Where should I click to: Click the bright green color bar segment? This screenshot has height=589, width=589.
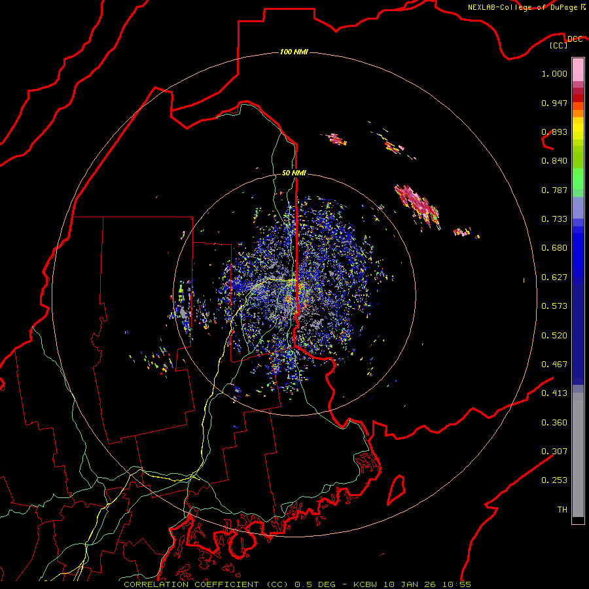tap(578, 179)
